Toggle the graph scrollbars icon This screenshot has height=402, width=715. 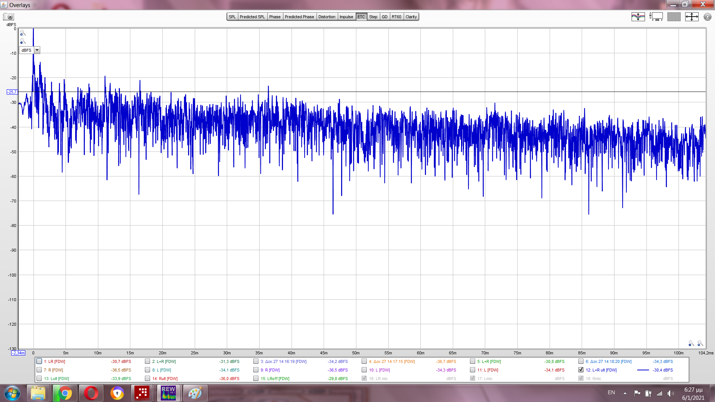656,17
